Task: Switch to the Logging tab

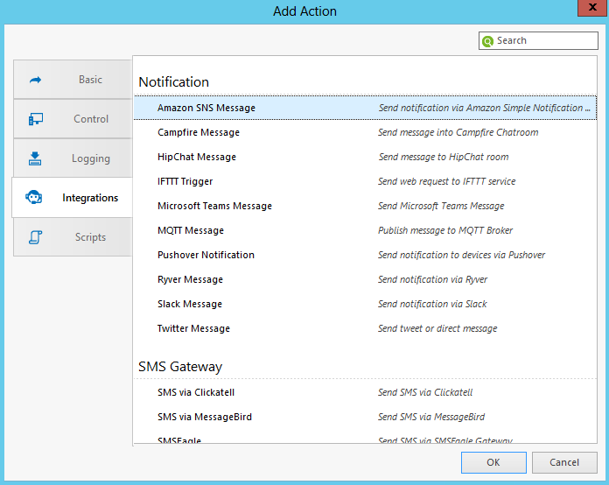Action: [73, 158]
